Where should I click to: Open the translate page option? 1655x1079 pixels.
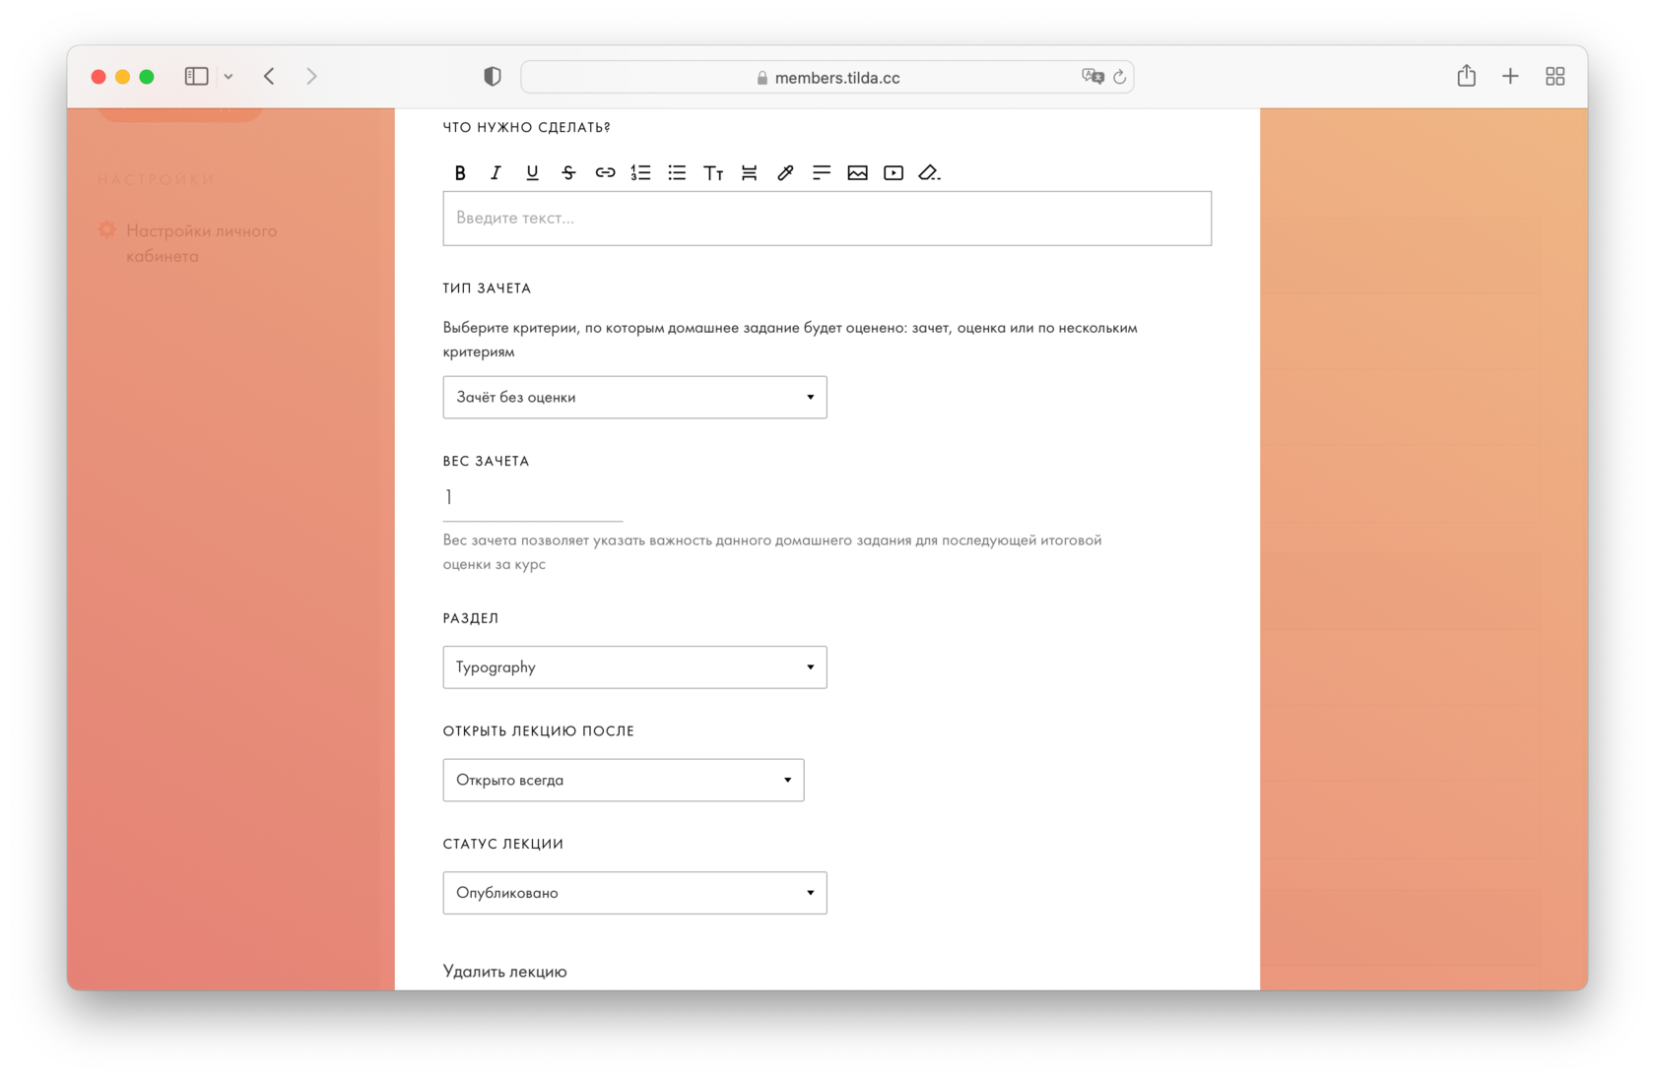1092,77
